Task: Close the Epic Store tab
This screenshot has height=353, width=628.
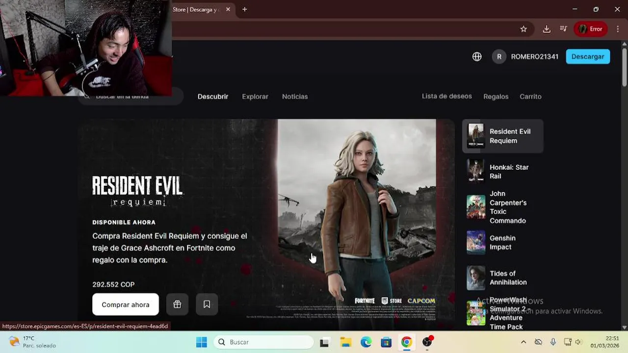Action: click(x=228, y=9)
